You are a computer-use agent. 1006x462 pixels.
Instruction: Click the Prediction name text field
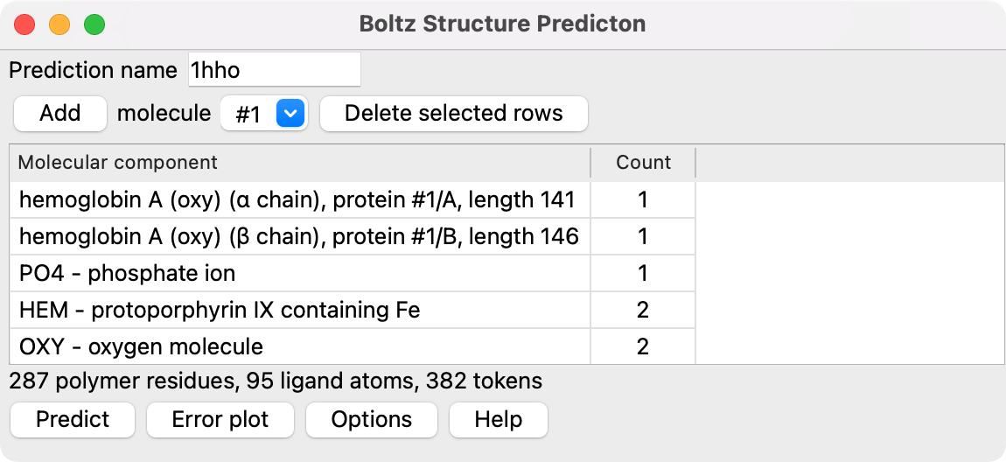(274, 70)
